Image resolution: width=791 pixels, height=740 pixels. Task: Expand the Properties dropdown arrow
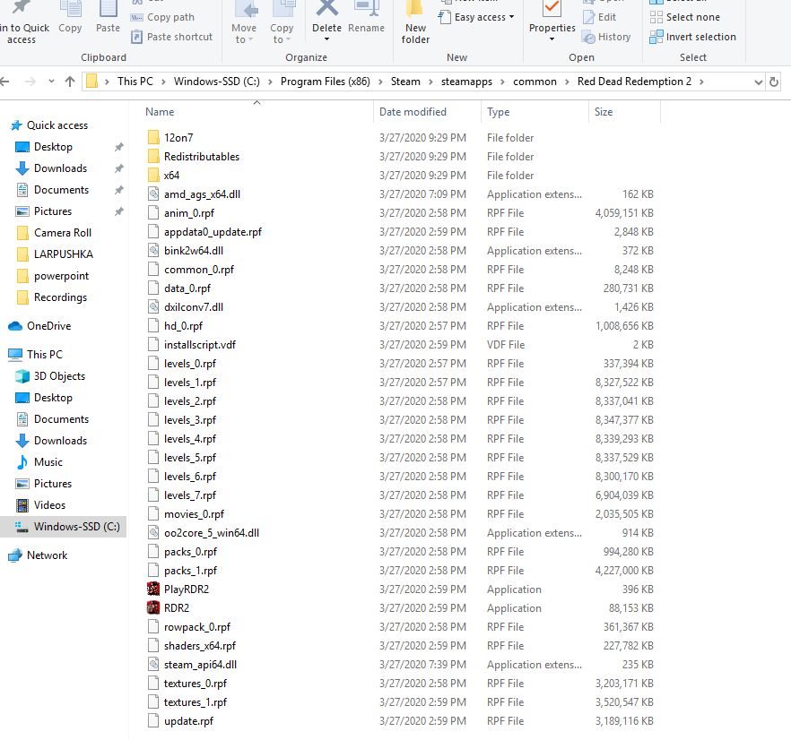552,39
